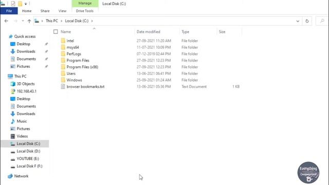This screenshot has height=185, width=329.
Task: Open the View ribbon tab
Action: [x=62, y=11]
